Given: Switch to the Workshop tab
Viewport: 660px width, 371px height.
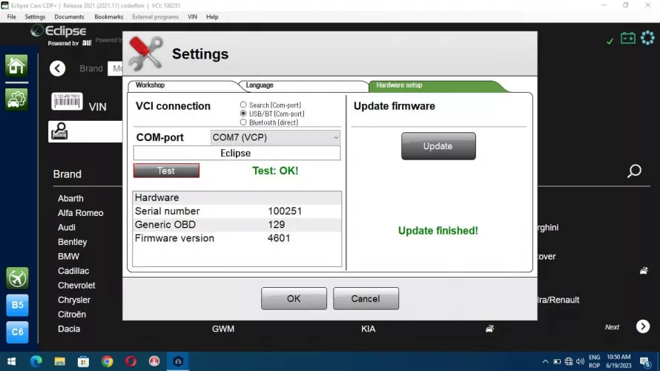Looking at the screenshot, I should pos(151,85).
